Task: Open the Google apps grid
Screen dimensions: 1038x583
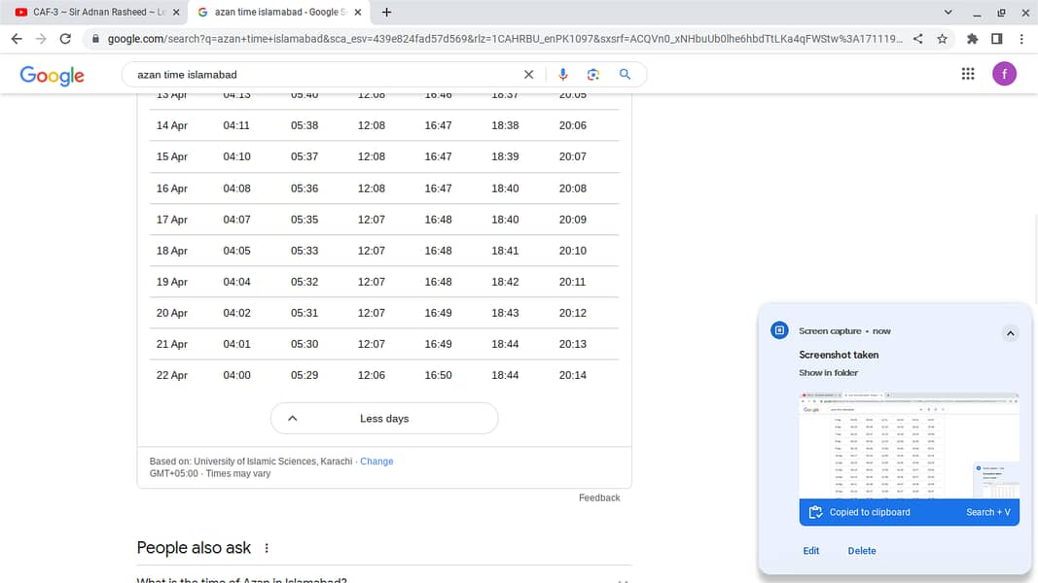Action: (968, 74)
